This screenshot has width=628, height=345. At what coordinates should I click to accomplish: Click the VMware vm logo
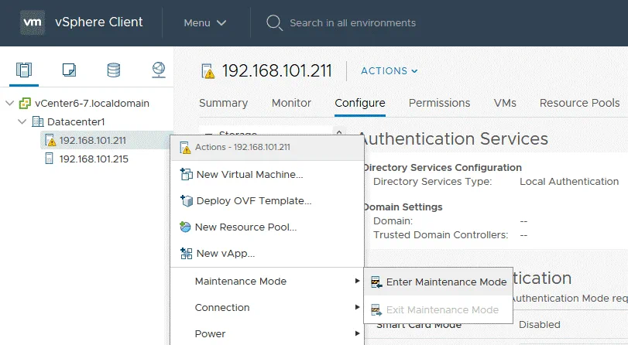[x=32, y=22]
